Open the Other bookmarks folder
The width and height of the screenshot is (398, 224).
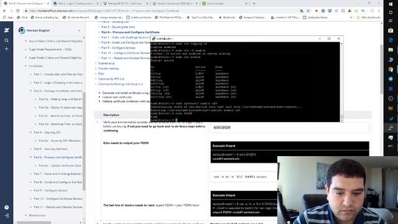click(x=368, y=17)
